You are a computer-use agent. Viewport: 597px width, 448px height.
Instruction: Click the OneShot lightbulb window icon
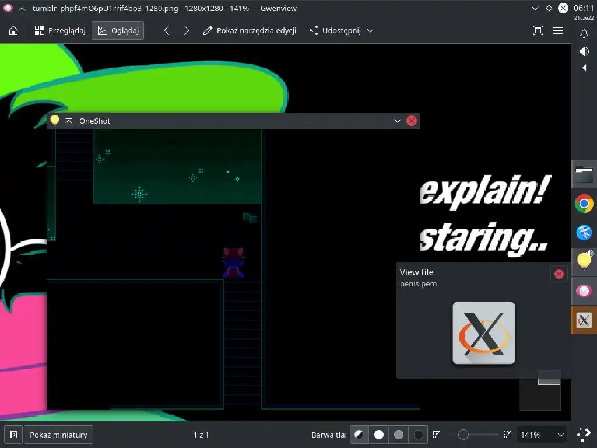click(x=55, y=120)
